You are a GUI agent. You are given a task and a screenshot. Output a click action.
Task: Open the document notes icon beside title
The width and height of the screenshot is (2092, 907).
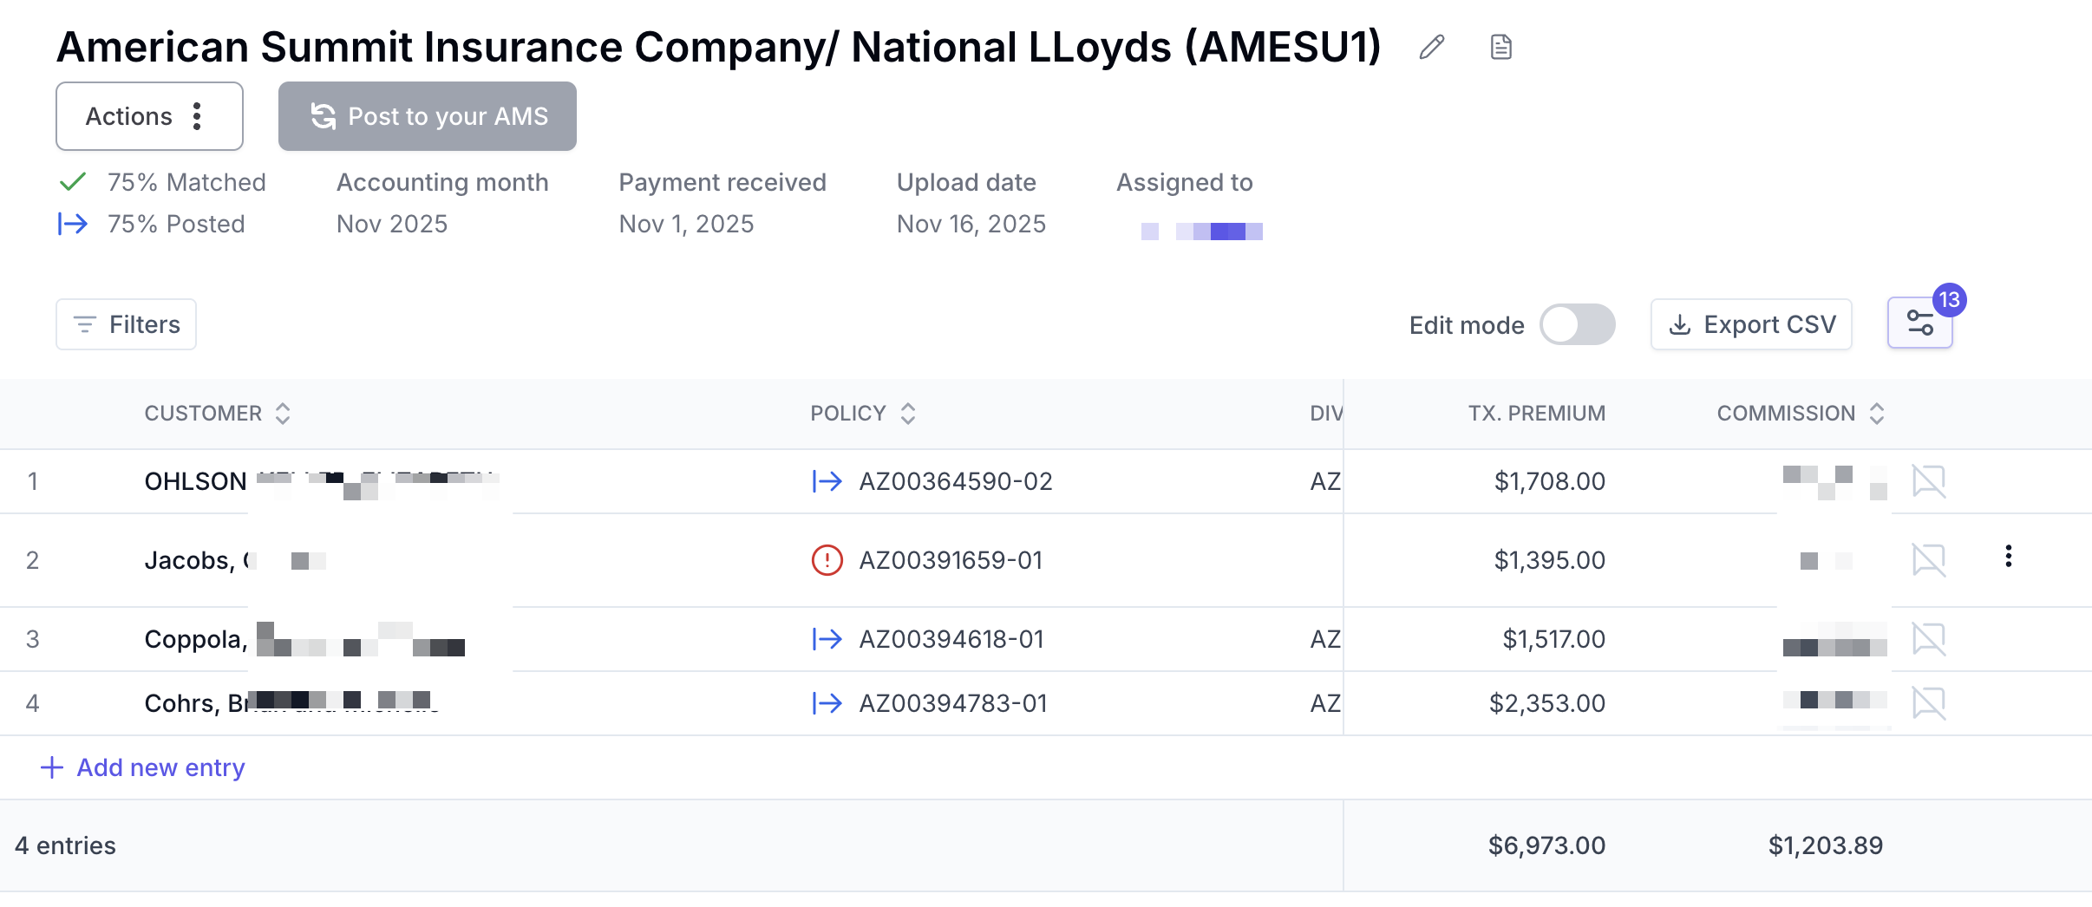click(x=1501, y=47)
